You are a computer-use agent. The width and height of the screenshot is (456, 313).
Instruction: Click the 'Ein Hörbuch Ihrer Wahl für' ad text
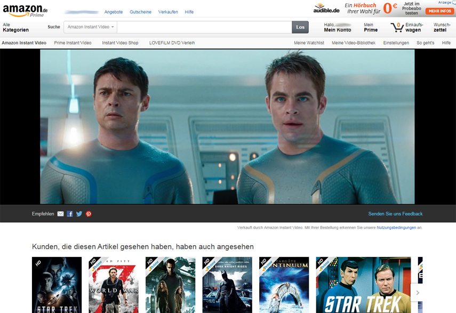pyautogui.click(x=363, y=9)
